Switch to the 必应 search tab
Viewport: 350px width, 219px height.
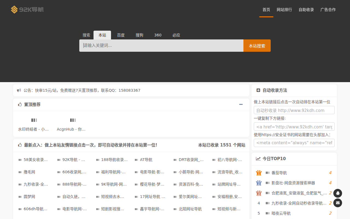(176, 35)
